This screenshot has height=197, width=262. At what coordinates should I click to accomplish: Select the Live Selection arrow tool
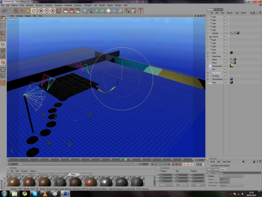[x=16, y=11]
